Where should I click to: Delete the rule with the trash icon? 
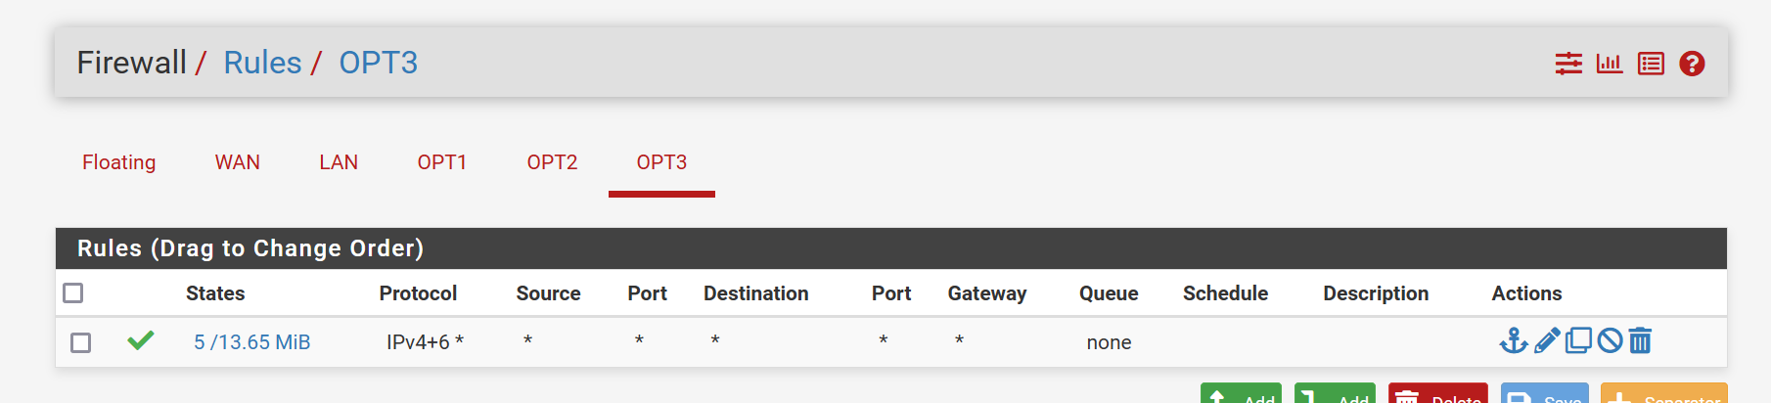point(1641,340)
